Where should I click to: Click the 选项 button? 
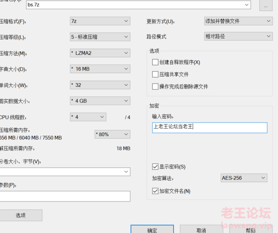tap(21, 215)
